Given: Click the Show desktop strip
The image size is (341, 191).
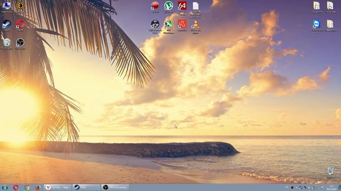Looking at the screenshot, I should [x=339, y=187].
